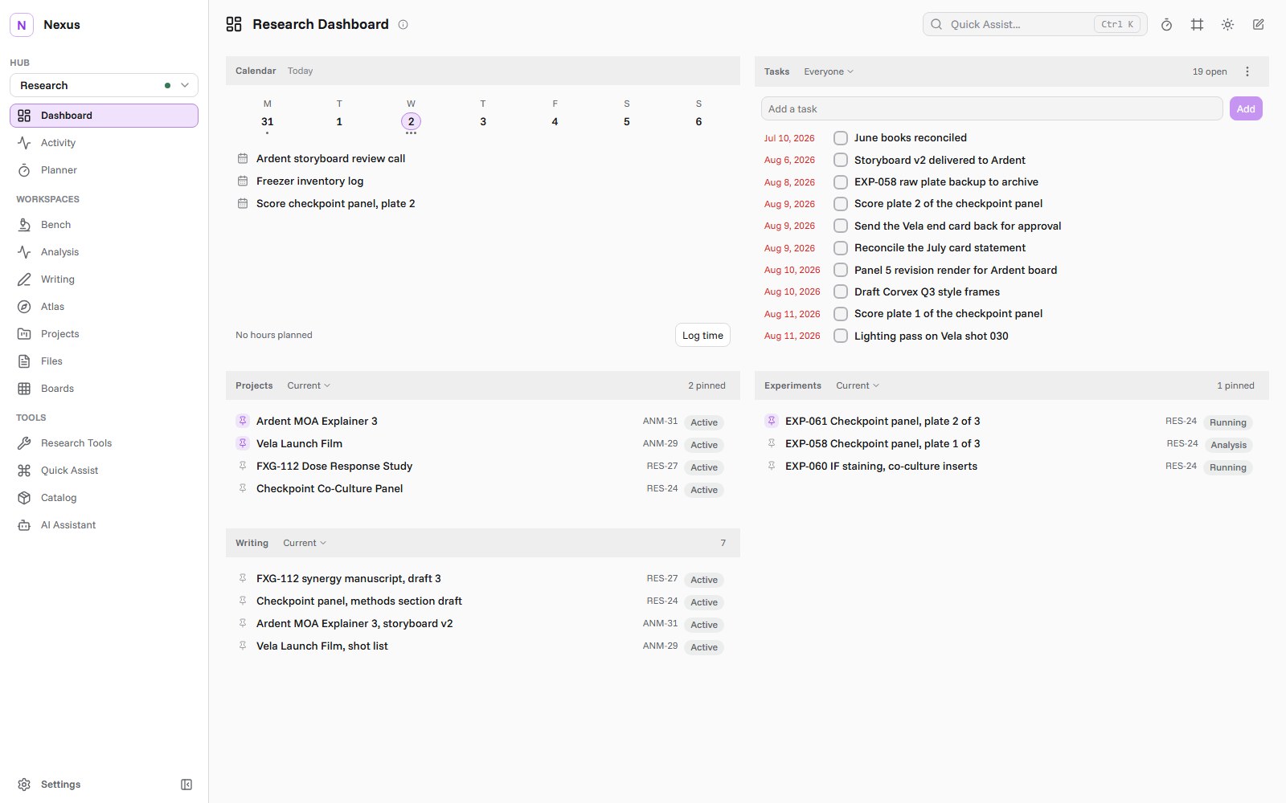Click the Add task button
The height and width of the screenshot is (803, 1286).
1246,108
